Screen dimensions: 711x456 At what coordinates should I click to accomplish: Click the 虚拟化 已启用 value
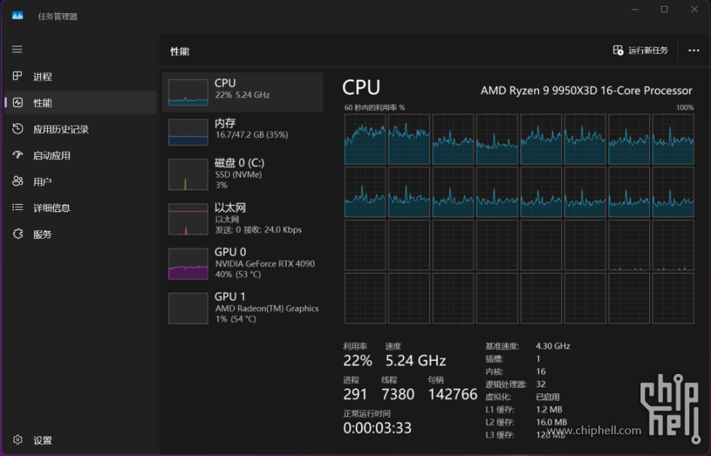point(548,397)
